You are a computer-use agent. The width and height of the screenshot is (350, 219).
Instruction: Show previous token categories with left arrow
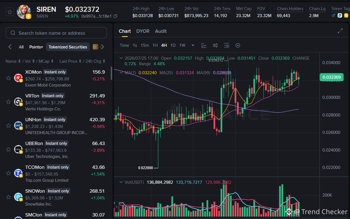coord(10,47)
